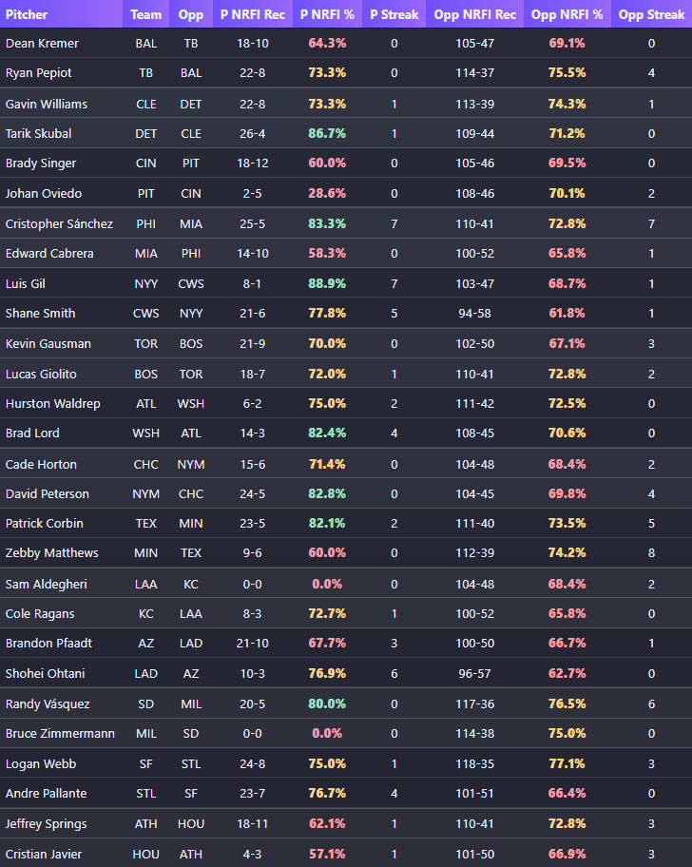Click Randy Vásquez's 76.5% Opp NRFI value
This screenshot has width=692, height=867.
pyautogui.click(x=567, y=703)
